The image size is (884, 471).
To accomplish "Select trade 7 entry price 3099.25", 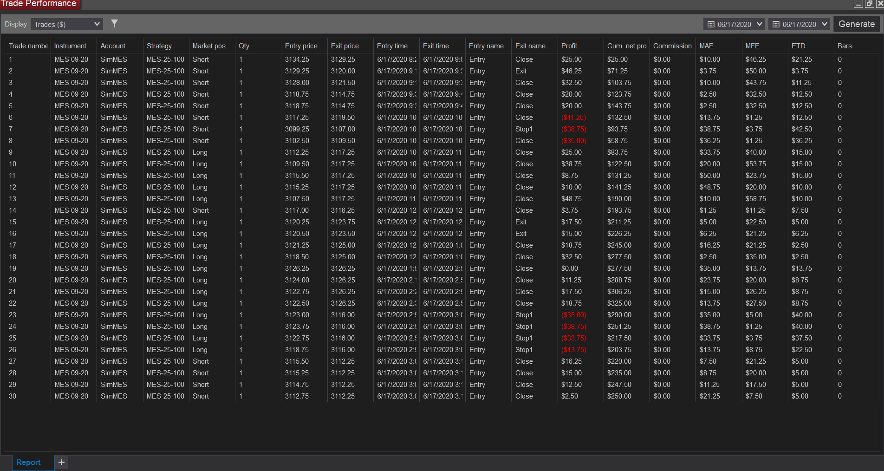I will (297, 129).
